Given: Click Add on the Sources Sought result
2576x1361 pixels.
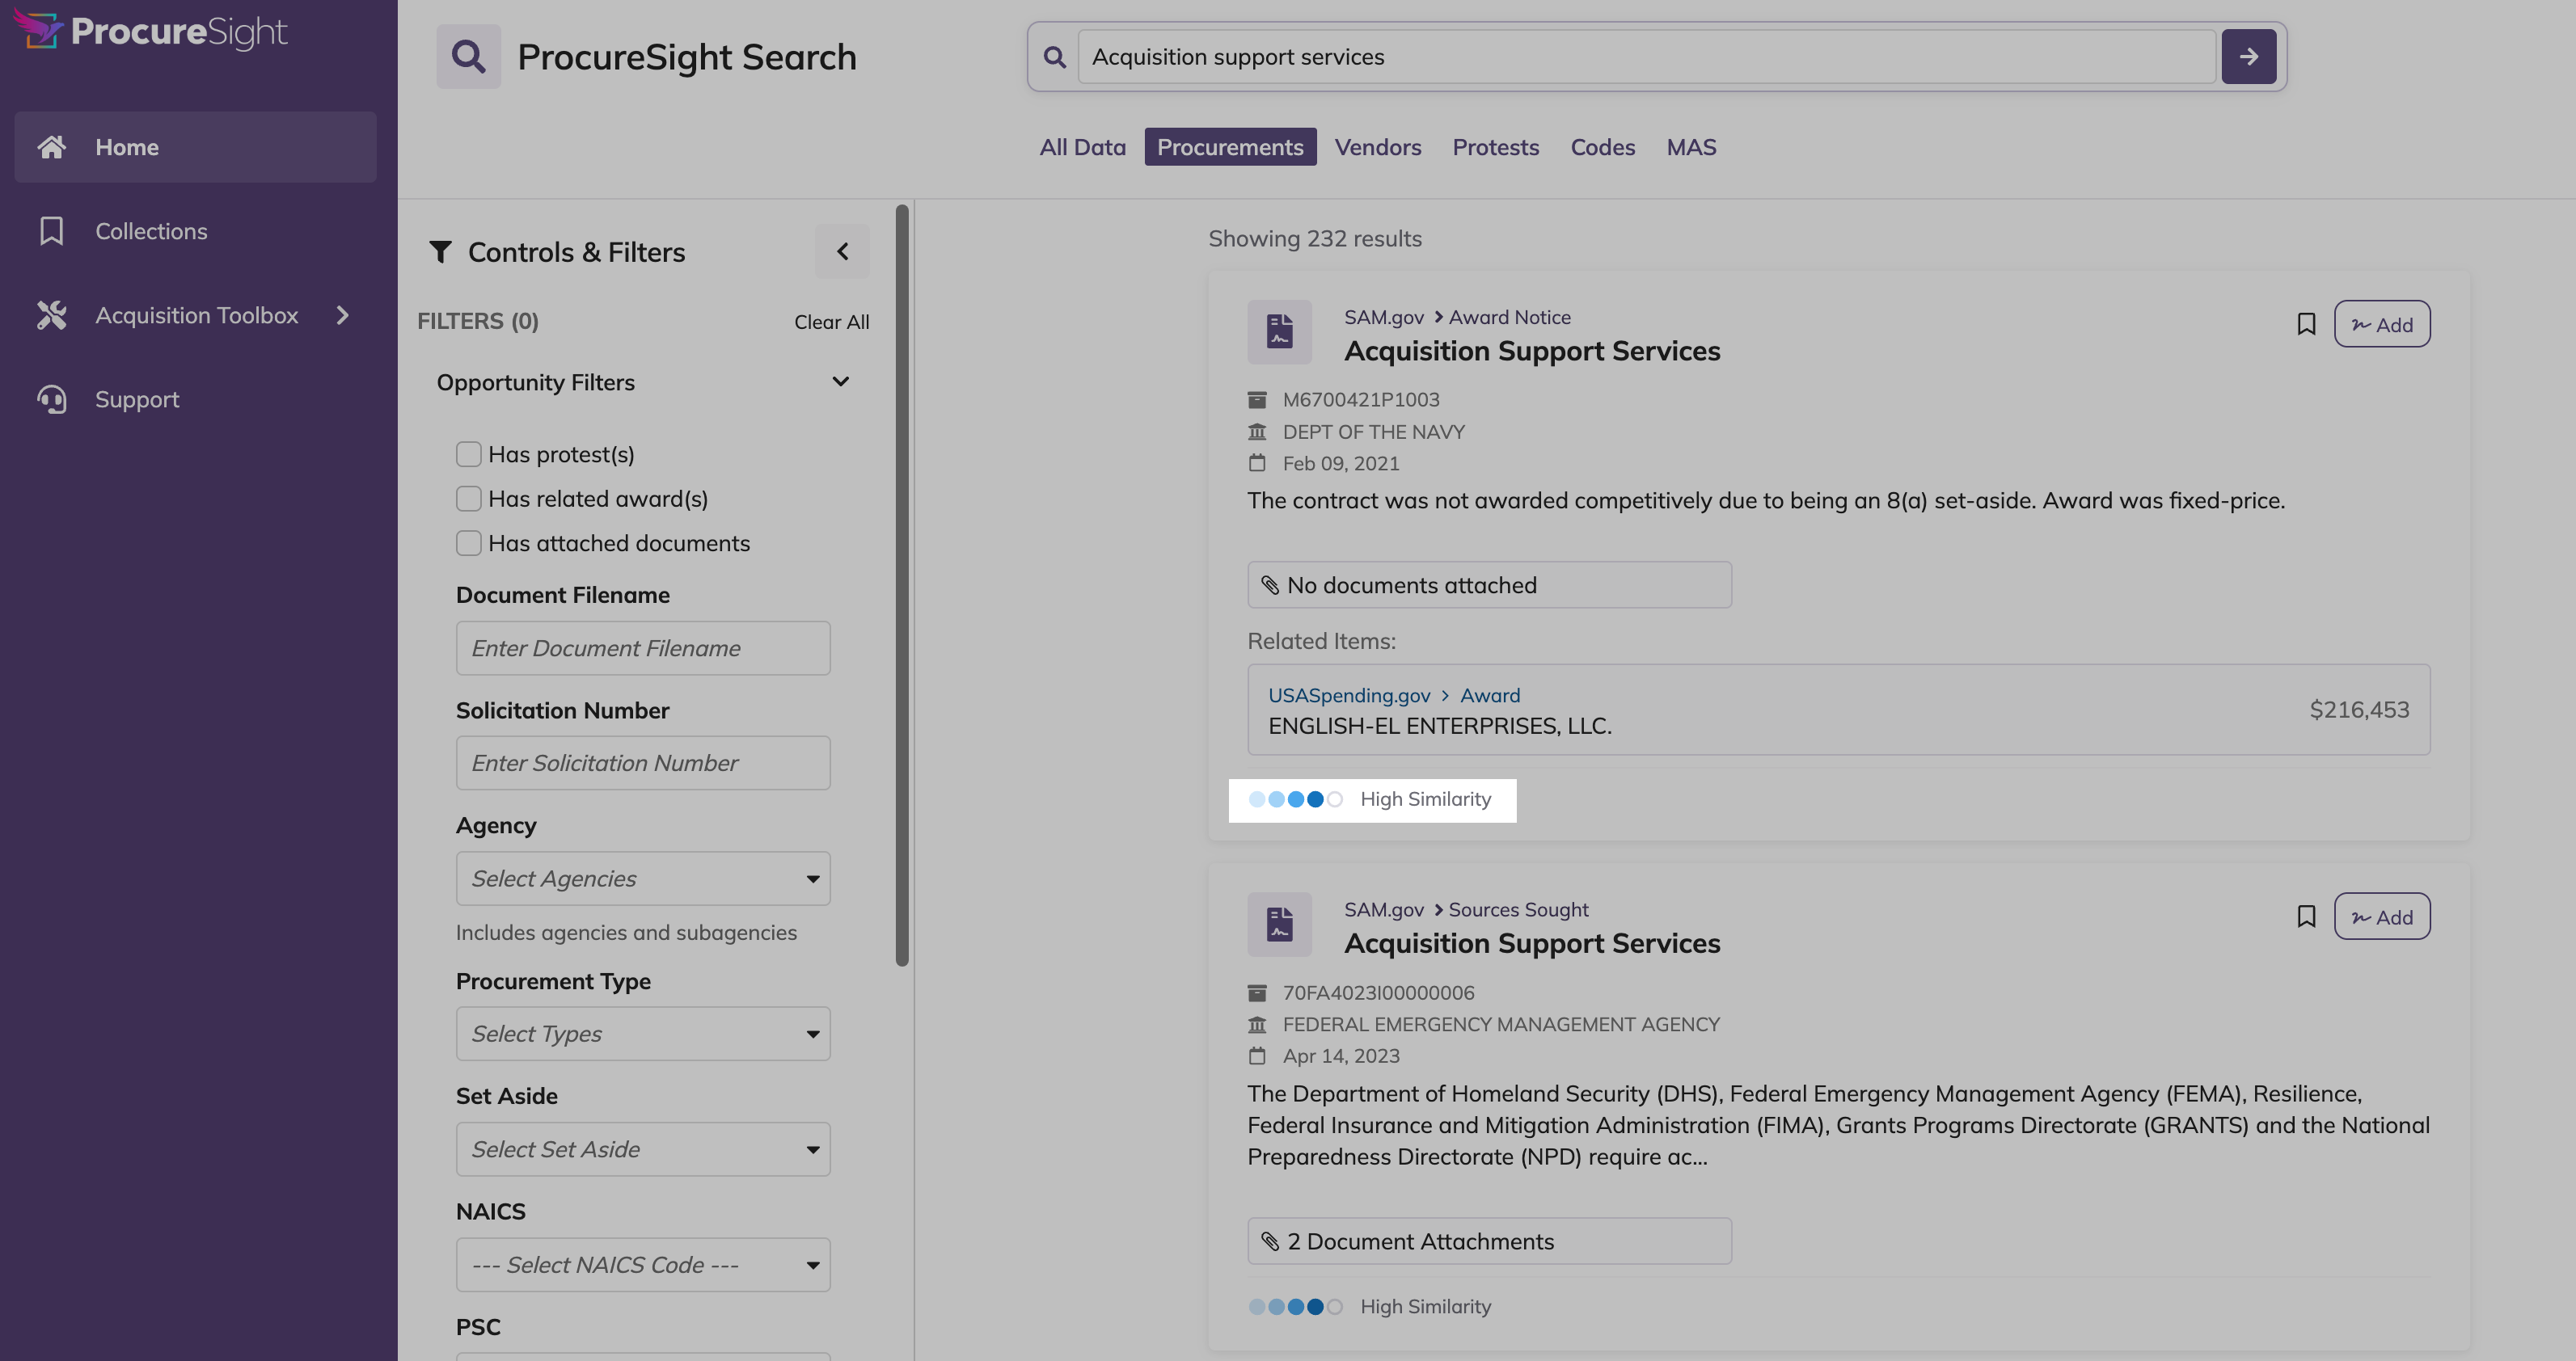Looking at the screenshot, I should click(2381, 917).
